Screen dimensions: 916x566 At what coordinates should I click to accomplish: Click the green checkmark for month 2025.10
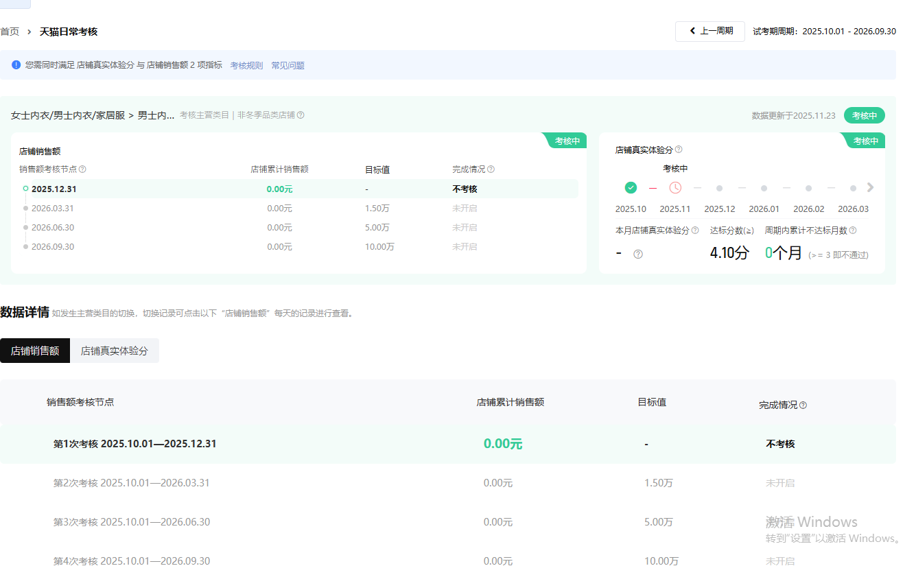(631, 188)
